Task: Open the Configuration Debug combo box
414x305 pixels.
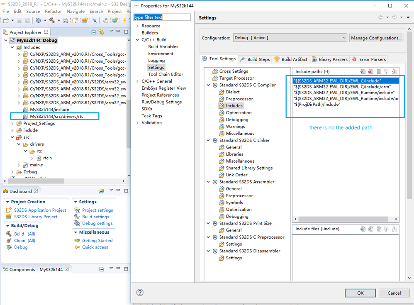Action: (x=290, y=38)
